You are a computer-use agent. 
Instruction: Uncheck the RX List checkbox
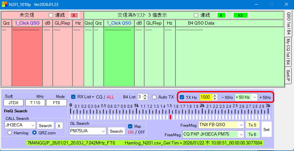[x=73, y=97]
